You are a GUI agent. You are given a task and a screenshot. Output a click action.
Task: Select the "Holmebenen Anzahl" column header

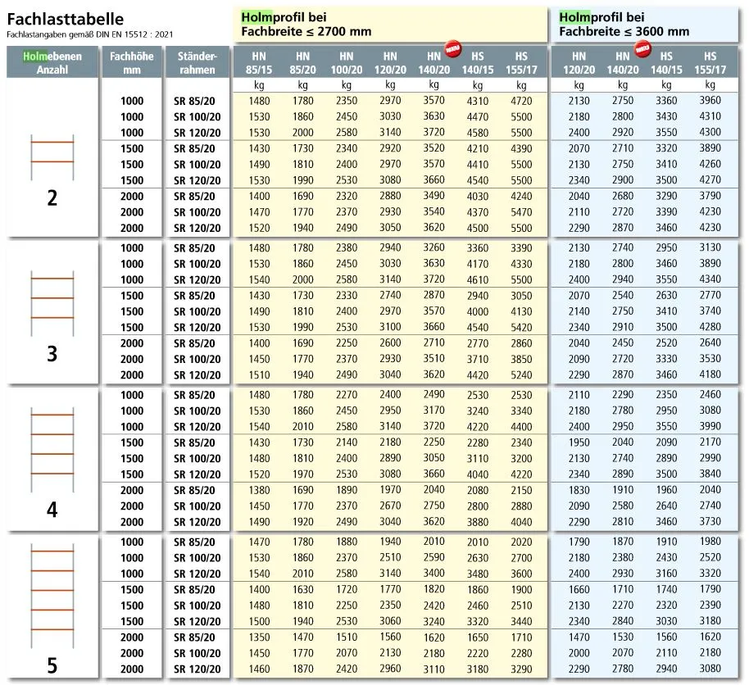(x=52, y=62)
